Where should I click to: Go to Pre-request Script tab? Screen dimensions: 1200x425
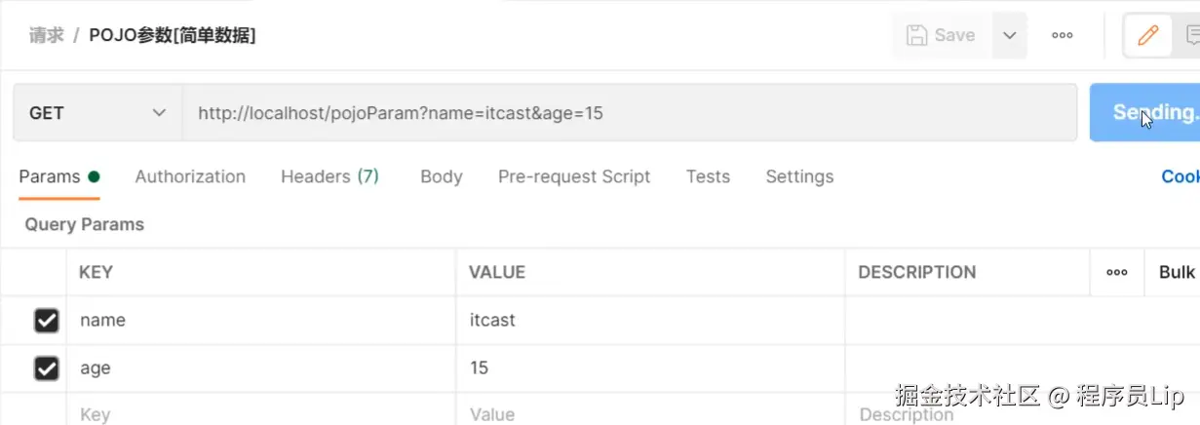point(573,176)
